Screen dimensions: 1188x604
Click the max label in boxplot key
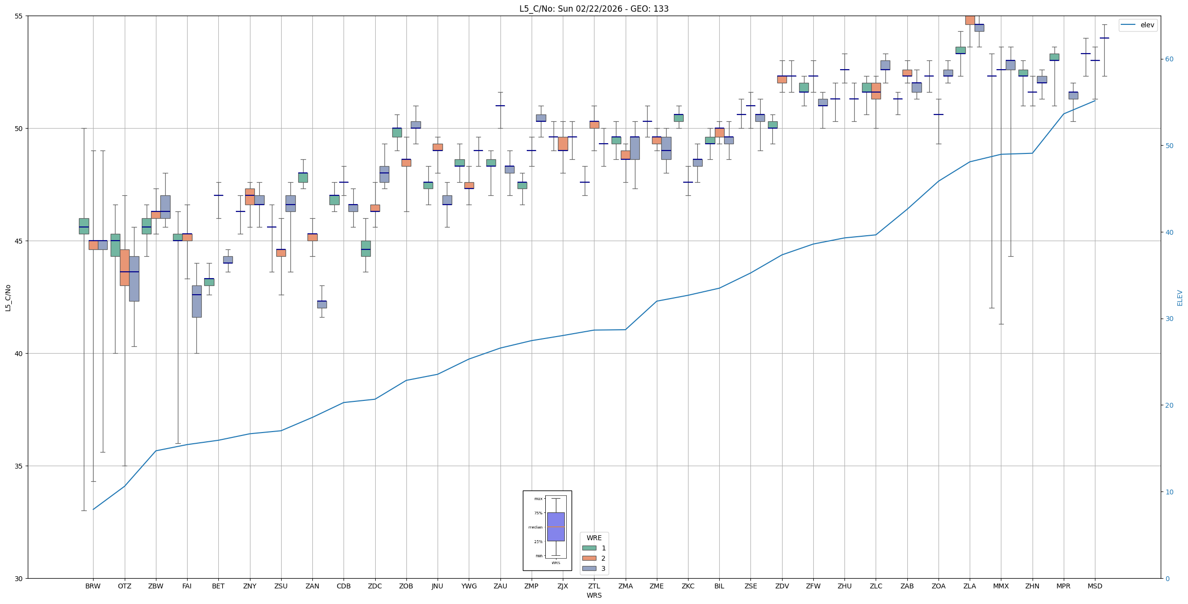538,499
